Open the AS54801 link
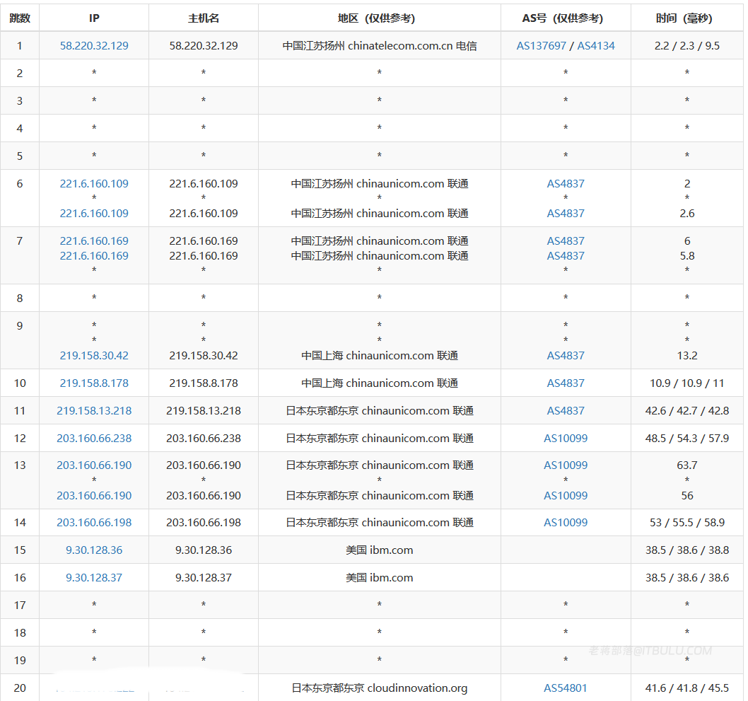This screenshot has width=748, height=701. click(x=566, y=688)
